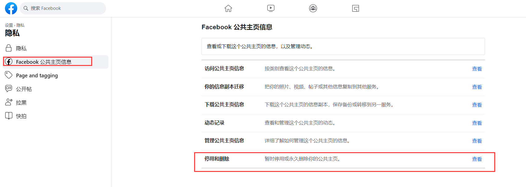Click the book icon beside 快拍
Viewport: 526px width, 187px height.
pyautogui.click(x=9, y=116)
